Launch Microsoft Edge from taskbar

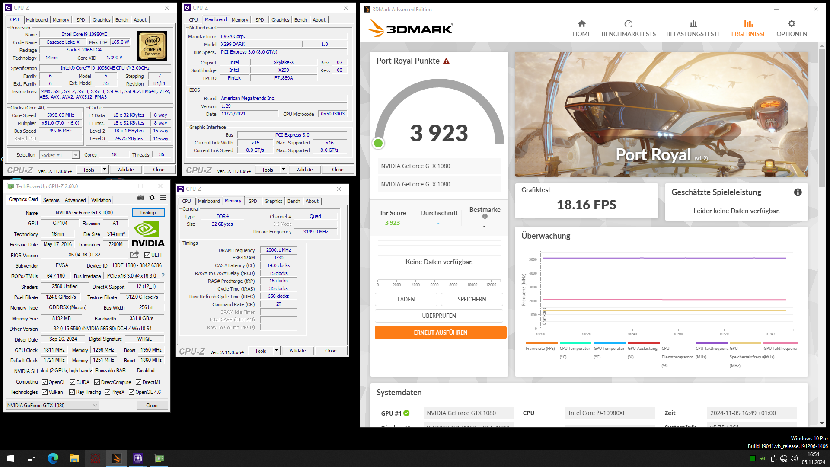click(53, 458)
